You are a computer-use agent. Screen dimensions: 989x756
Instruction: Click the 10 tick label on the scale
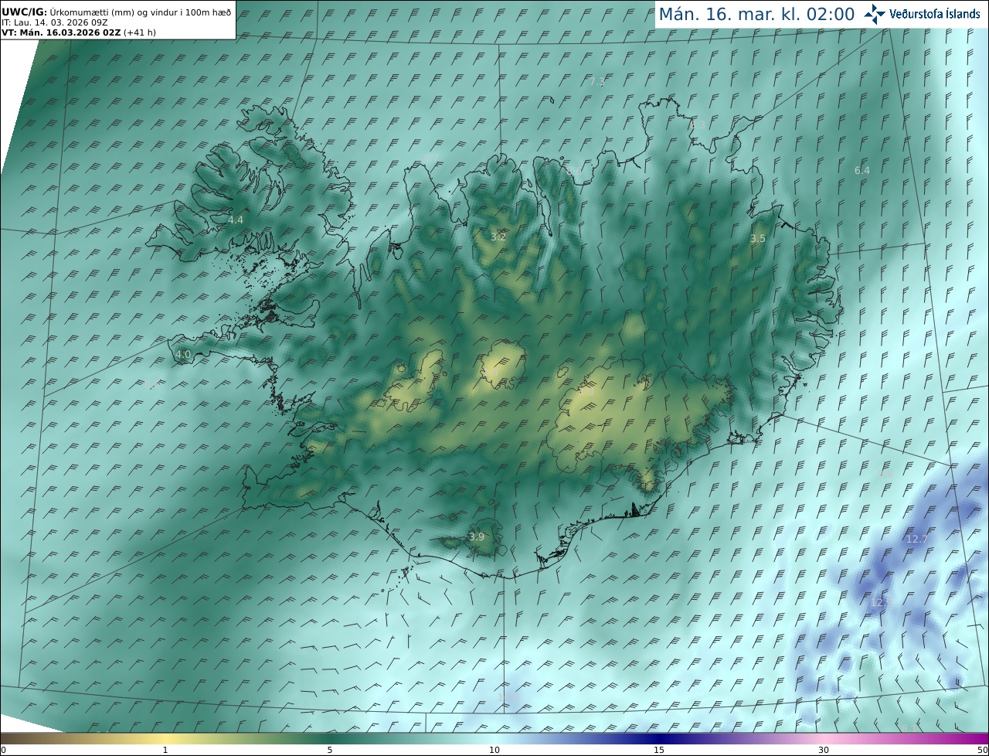(x=494, y=750)
